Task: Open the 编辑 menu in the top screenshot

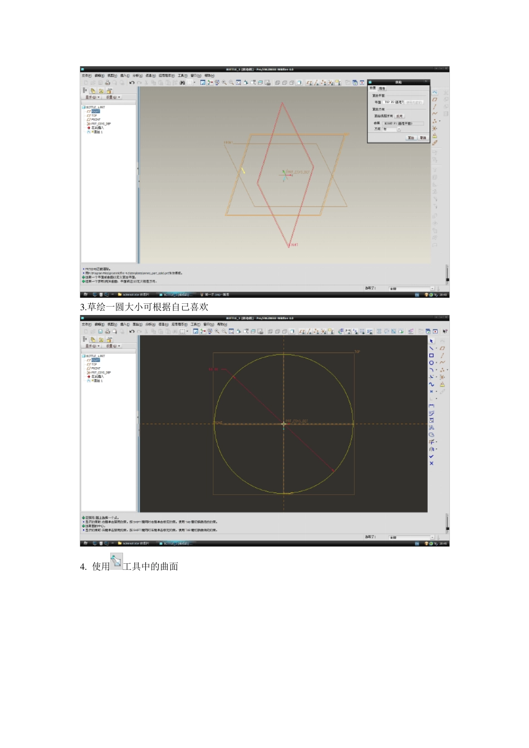Action: (100, 76)
